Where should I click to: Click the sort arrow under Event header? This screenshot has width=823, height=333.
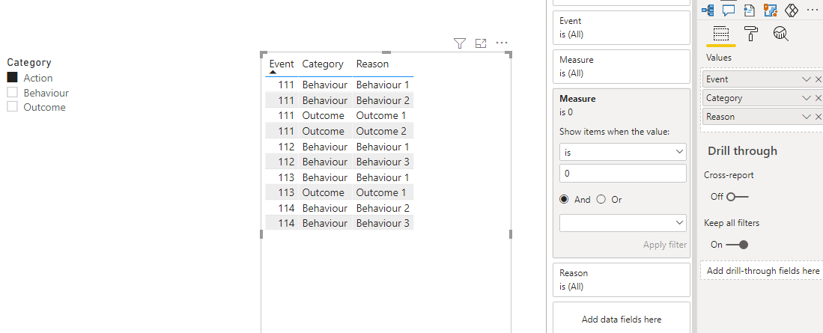(273, 73)
